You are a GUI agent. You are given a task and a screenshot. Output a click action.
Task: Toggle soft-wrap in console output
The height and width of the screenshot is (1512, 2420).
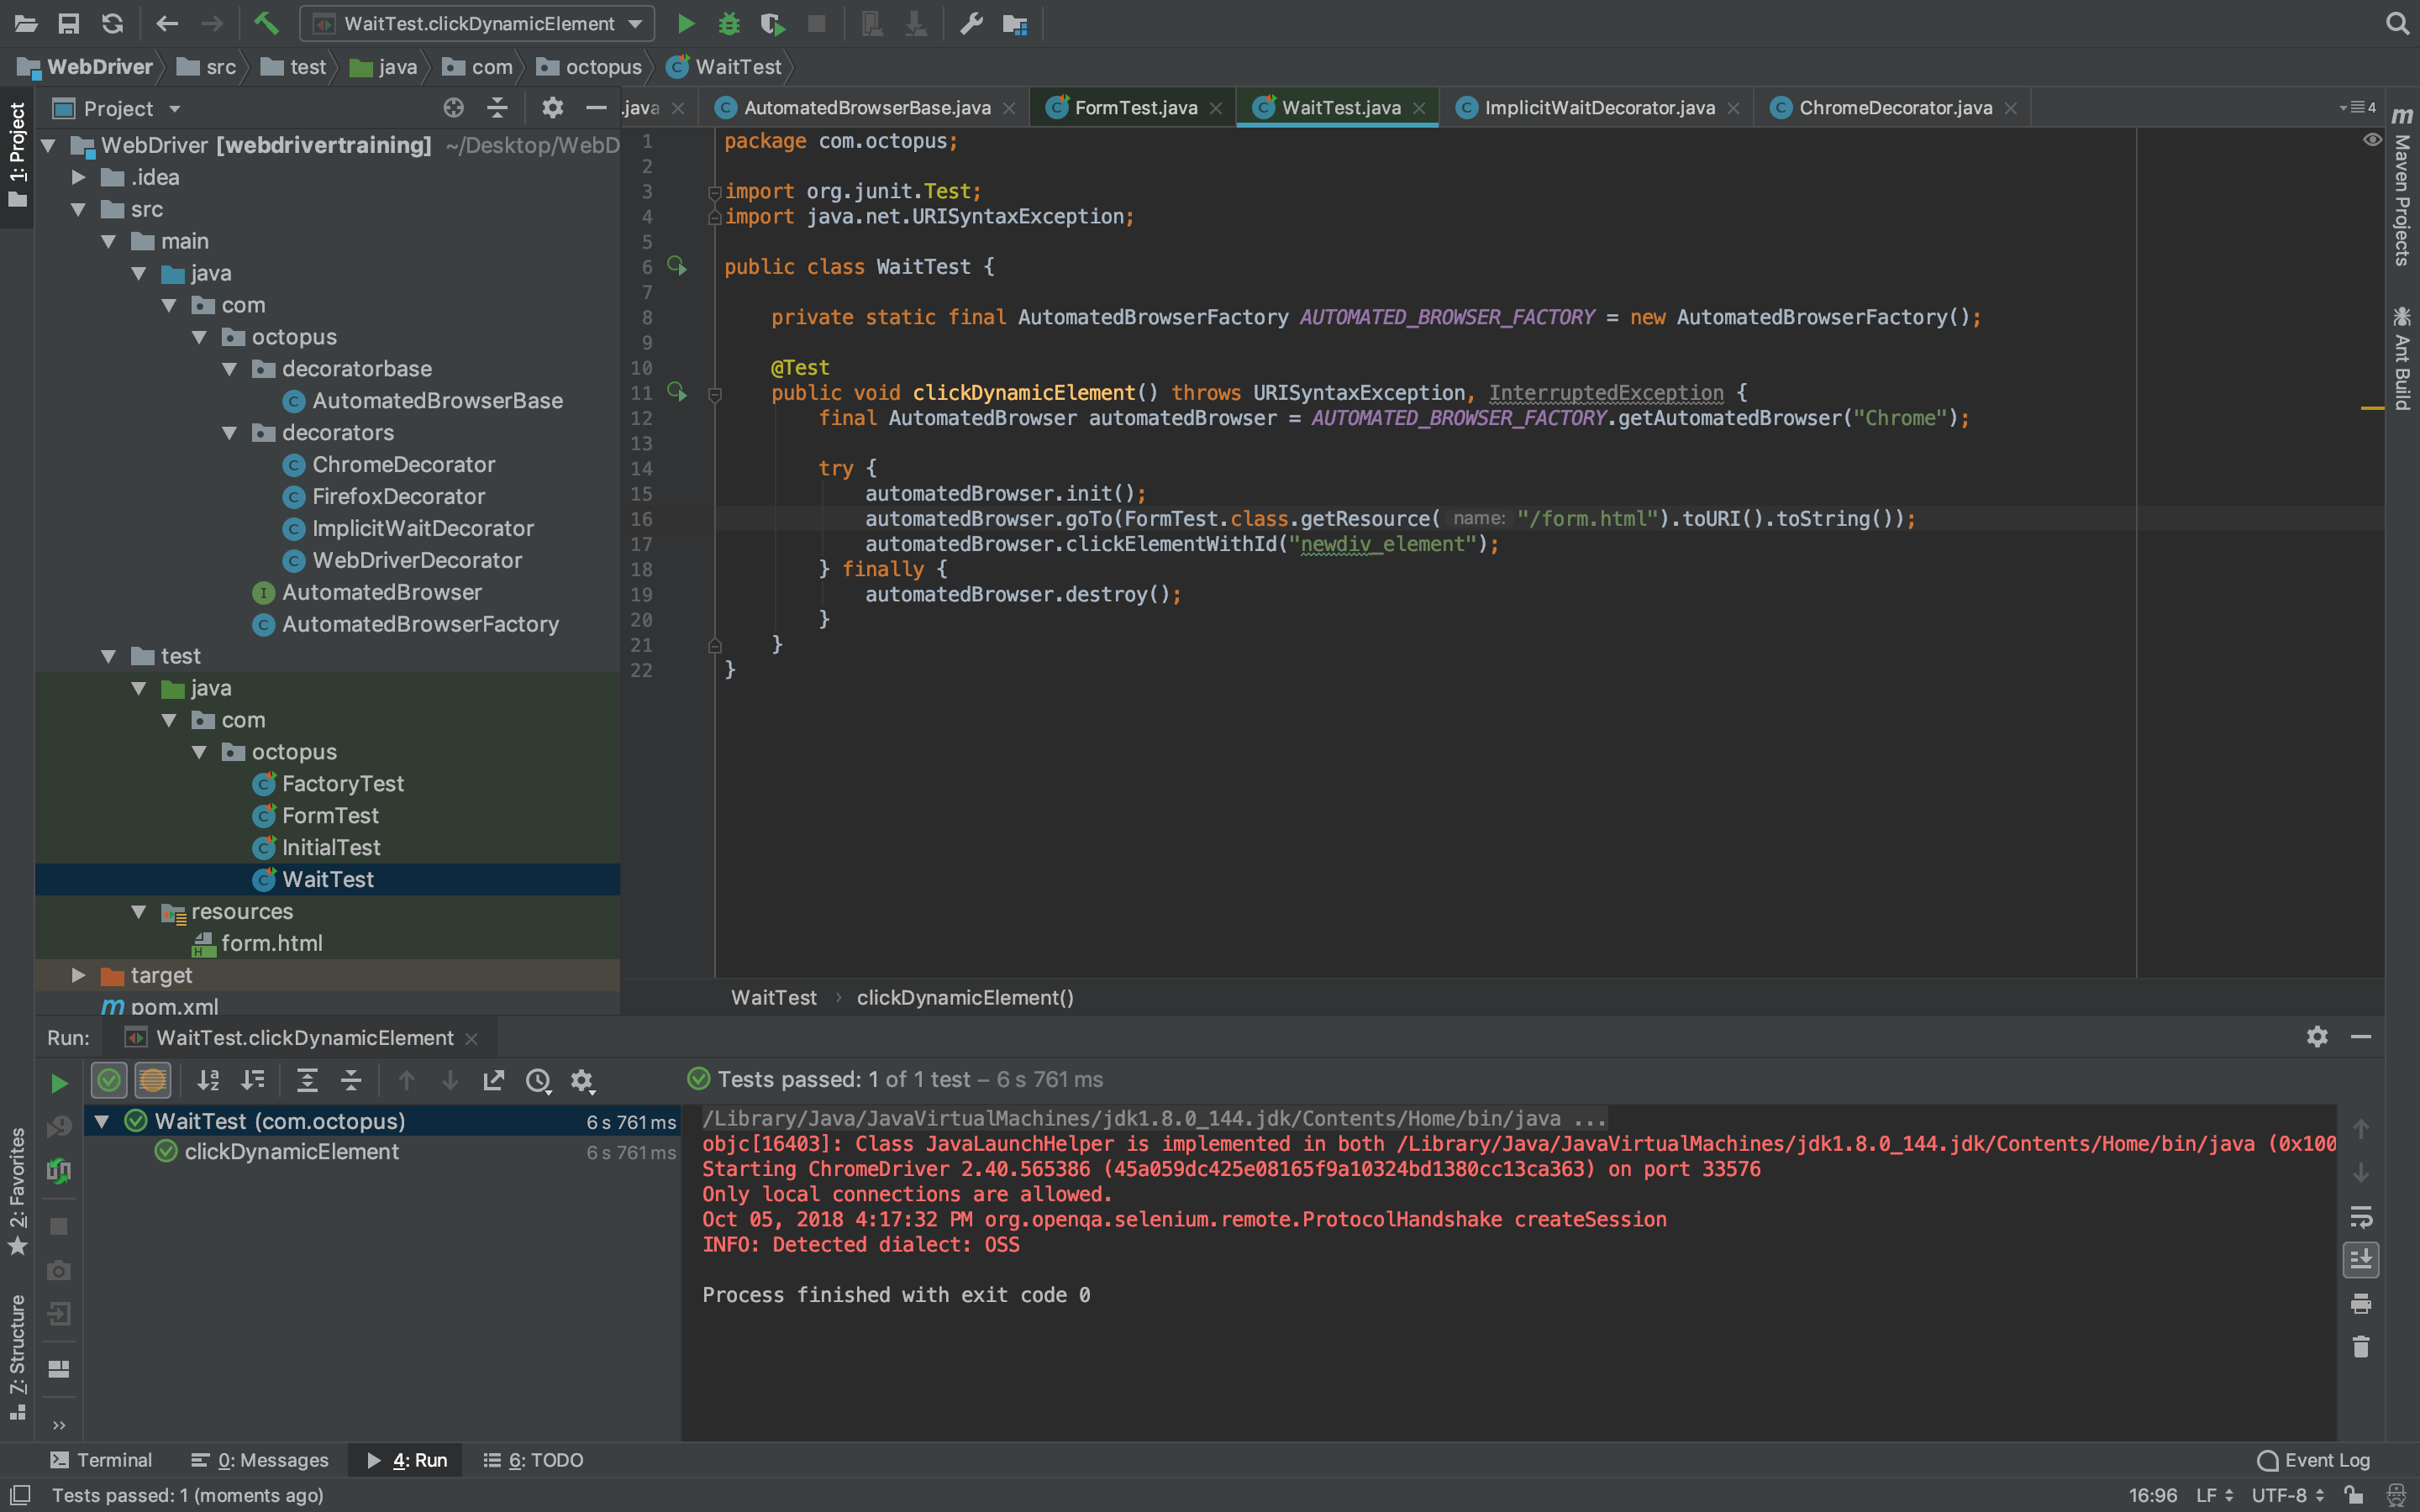(2360, 1216)
